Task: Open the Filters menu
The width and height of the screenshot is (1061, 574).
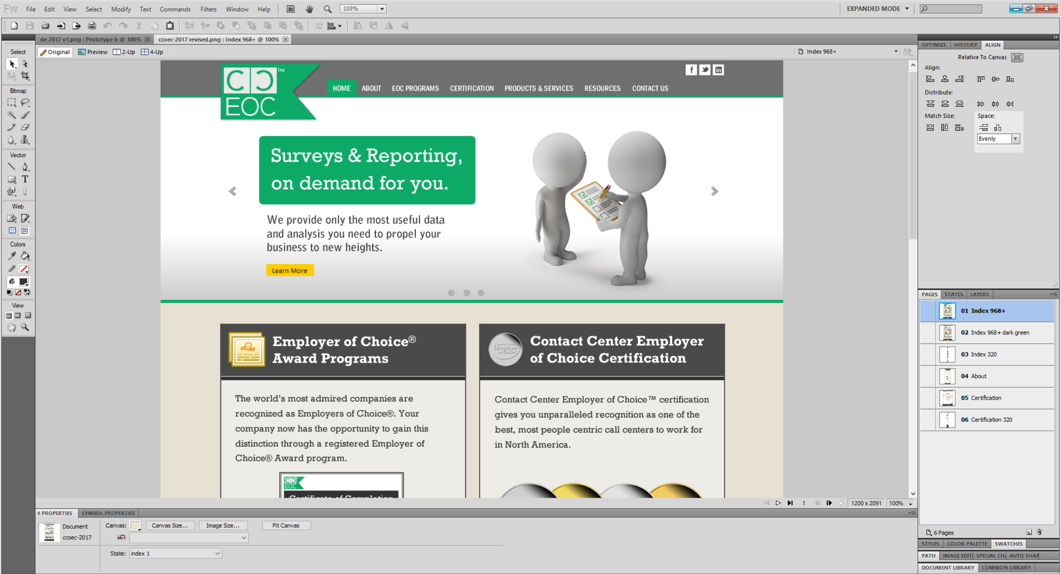Action: tap(208, 9)
